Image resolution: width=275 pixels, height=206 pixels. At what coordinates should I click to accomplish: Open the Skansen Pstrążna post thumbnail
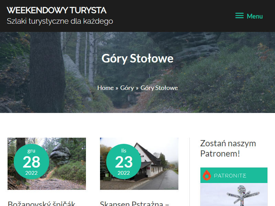pos(139,164)
